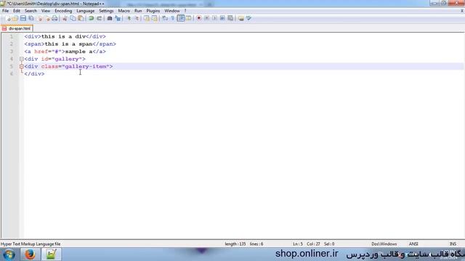Click the last toolbar icon
This screenshot has width=465, height=261.
[248, 18]
